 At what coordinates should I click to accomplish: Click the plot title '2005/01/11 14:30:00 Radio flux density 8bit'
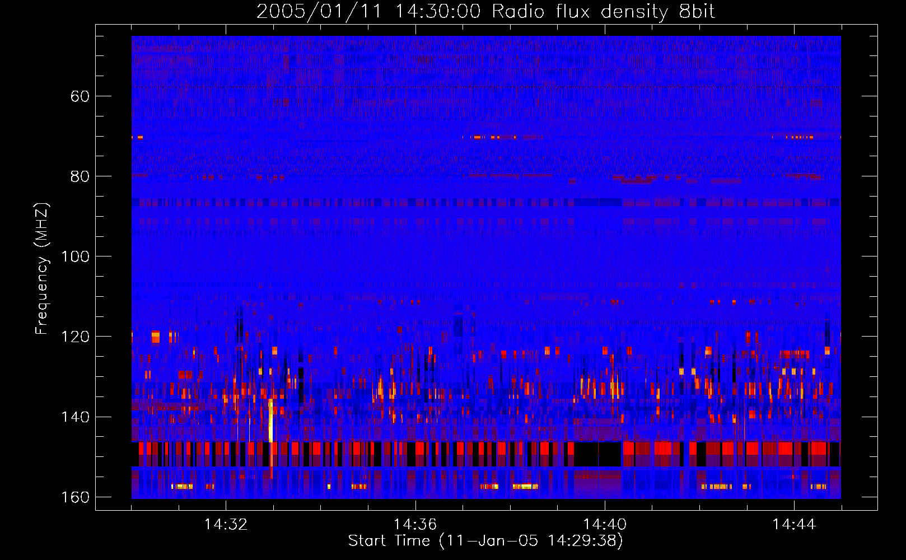[x=485, y=12]
